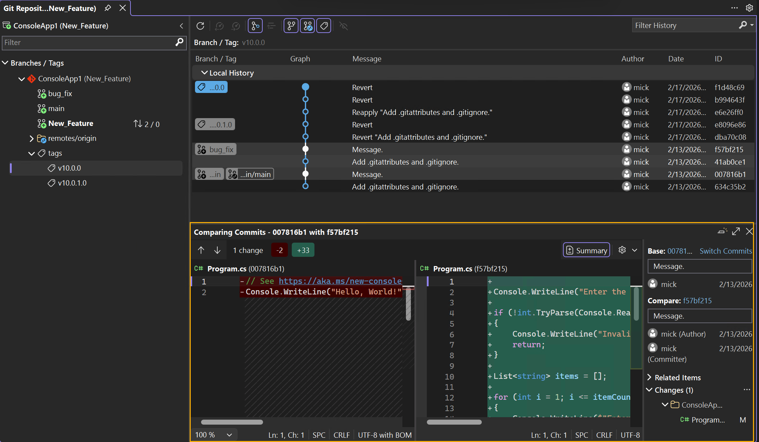Open the top-right settings gear
The image size is (759, 442).
pyautogui.click(x=749, y=8)
